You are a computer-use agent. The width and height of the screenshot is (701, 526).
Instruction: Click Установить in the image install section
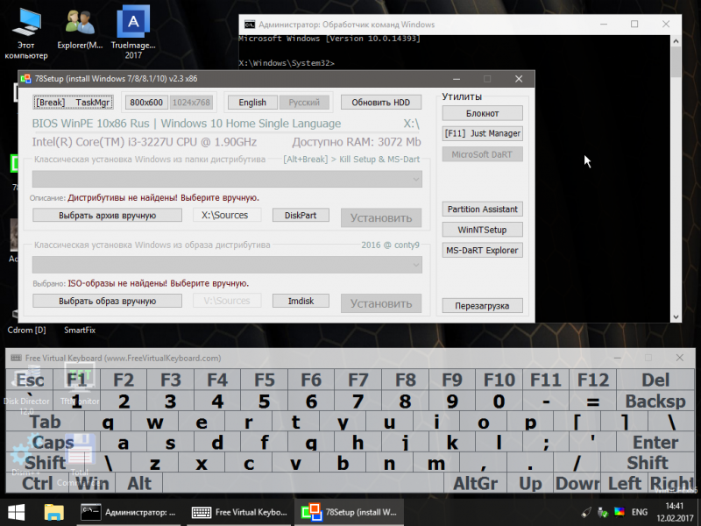[381, 303]
